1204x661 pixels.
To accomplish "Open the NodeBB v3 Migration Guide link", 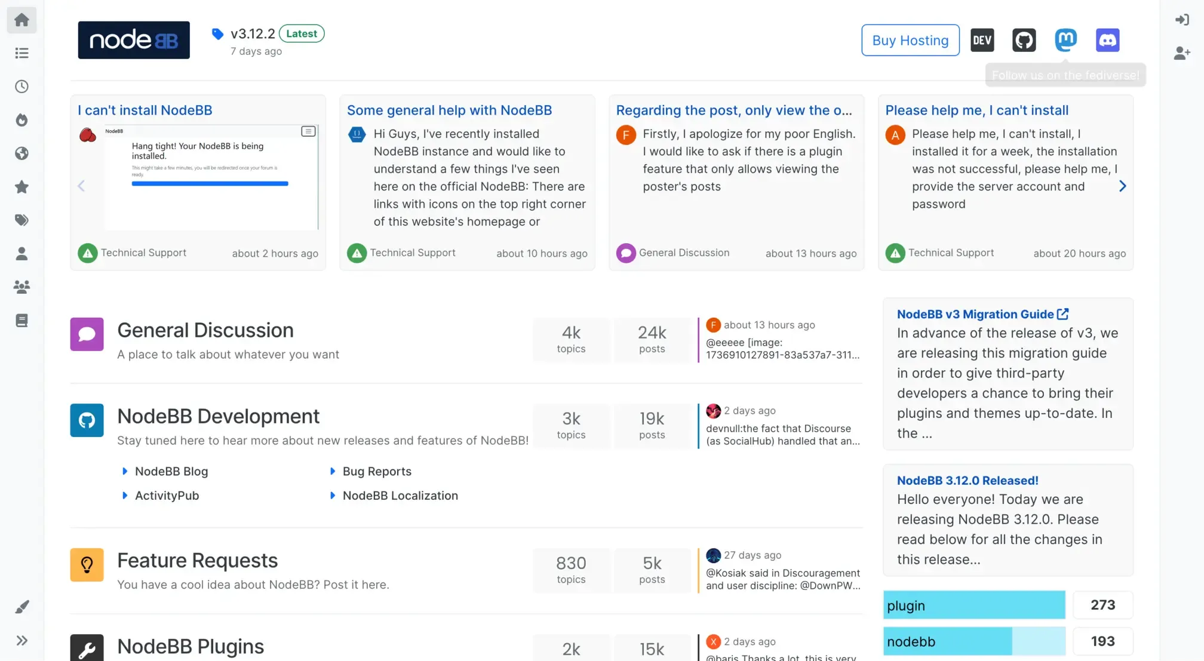I will (x=975, y=314).
